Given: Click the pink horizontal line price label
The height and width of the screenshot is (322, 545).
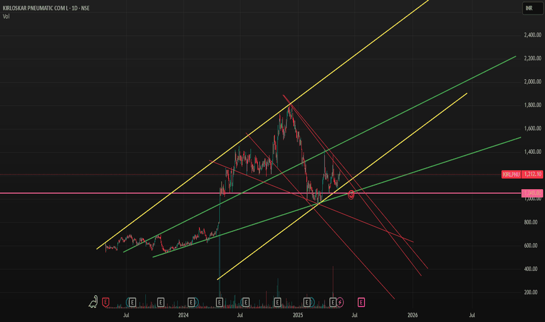Looking at the screenshot, I should click(x=533, y=193).
